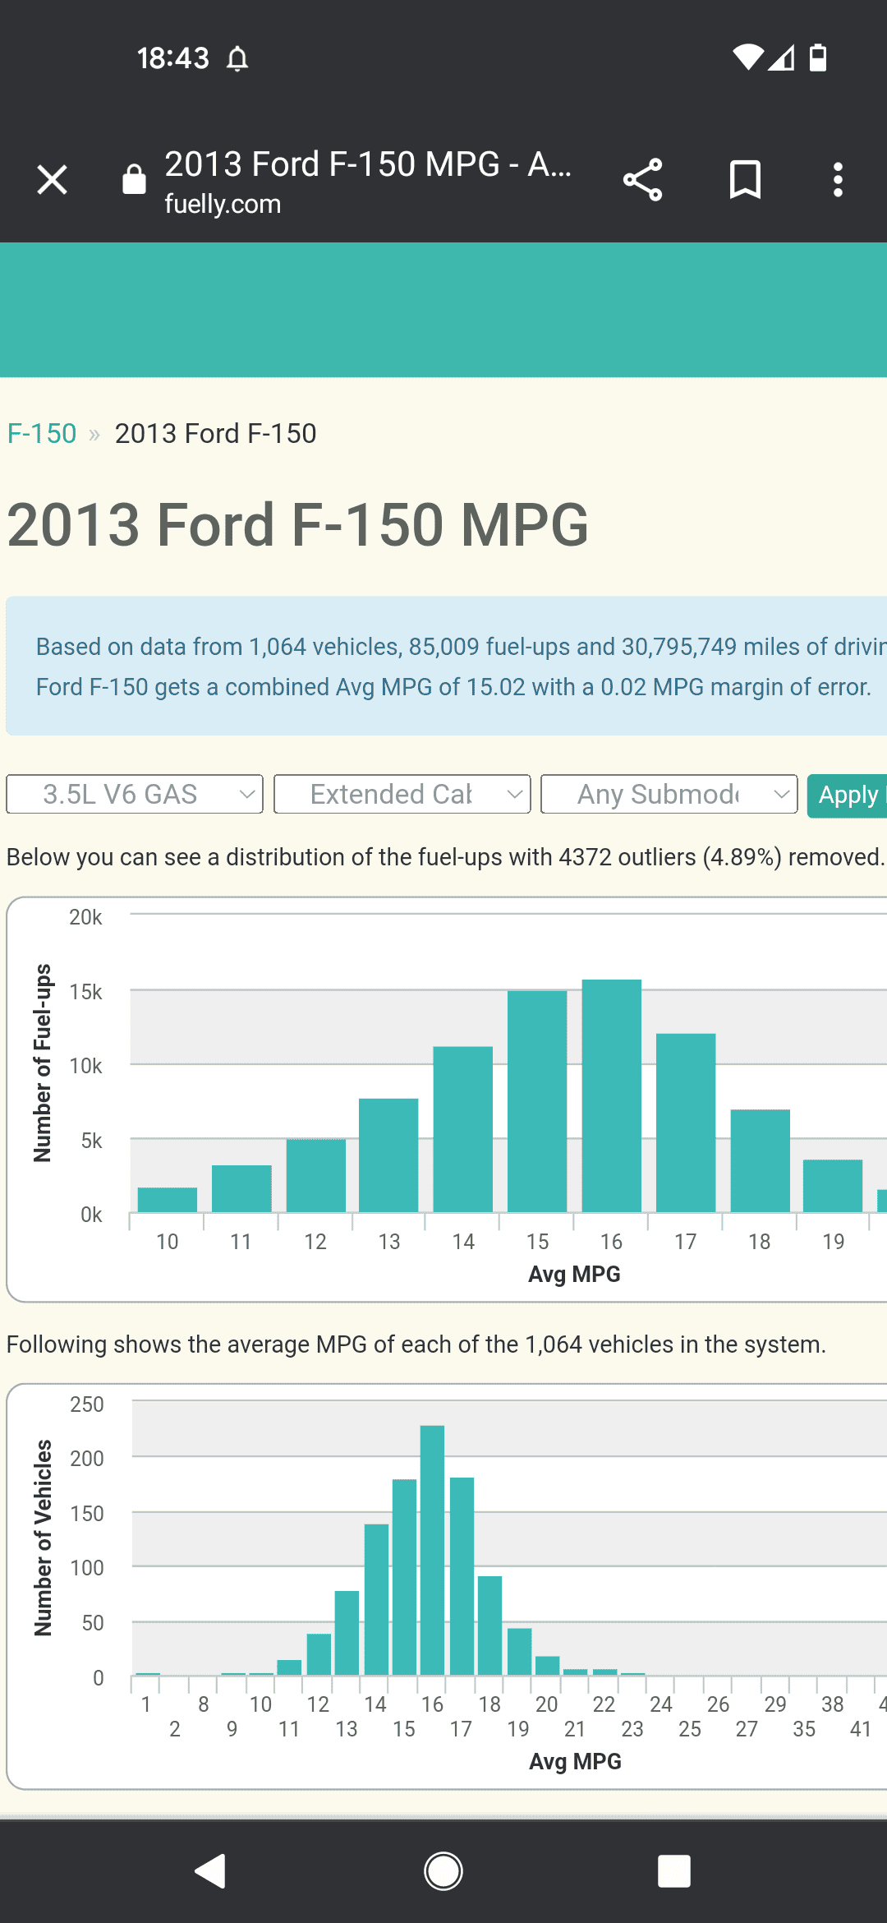Tap the share icon in toolbar

click(x=643, y=179)
